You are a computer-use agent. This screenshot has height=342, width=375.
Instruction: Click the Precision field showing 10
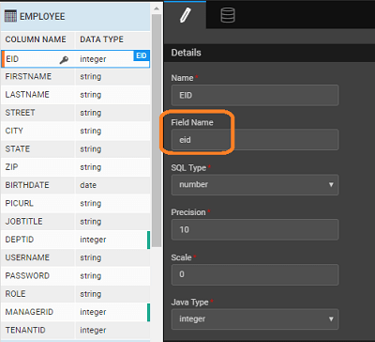click(x=255, y=229)
